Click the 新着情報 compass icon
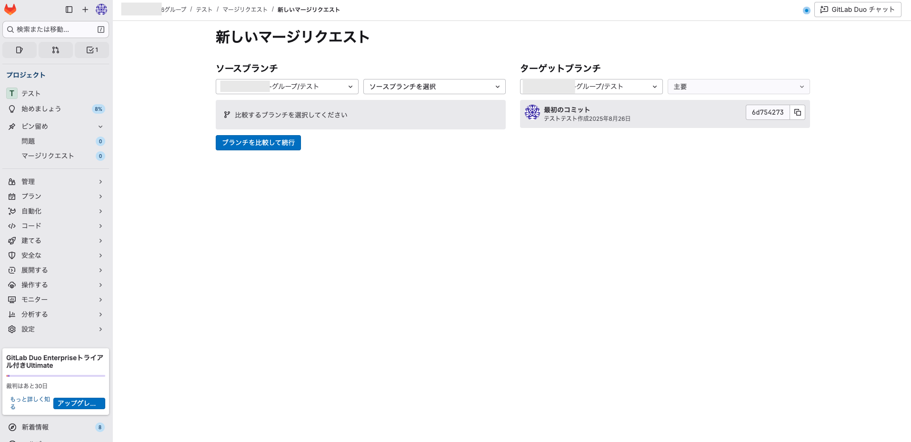 pyautogui.click(x=12, y=427)
